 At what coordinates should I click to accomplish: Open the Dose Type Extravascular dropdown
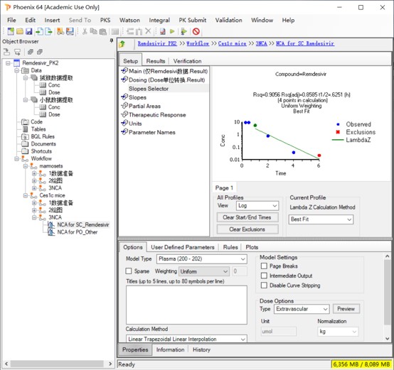[302, 309]
